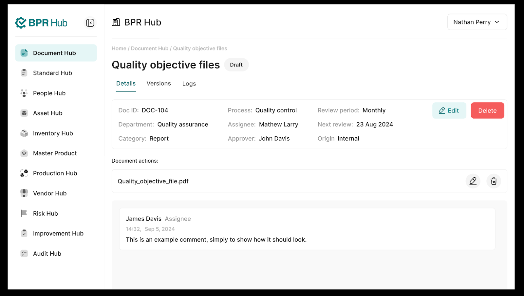Click the Audit Hub checklist icon
This screenshot has height=296, width=524.
click(x=24, y=253)
